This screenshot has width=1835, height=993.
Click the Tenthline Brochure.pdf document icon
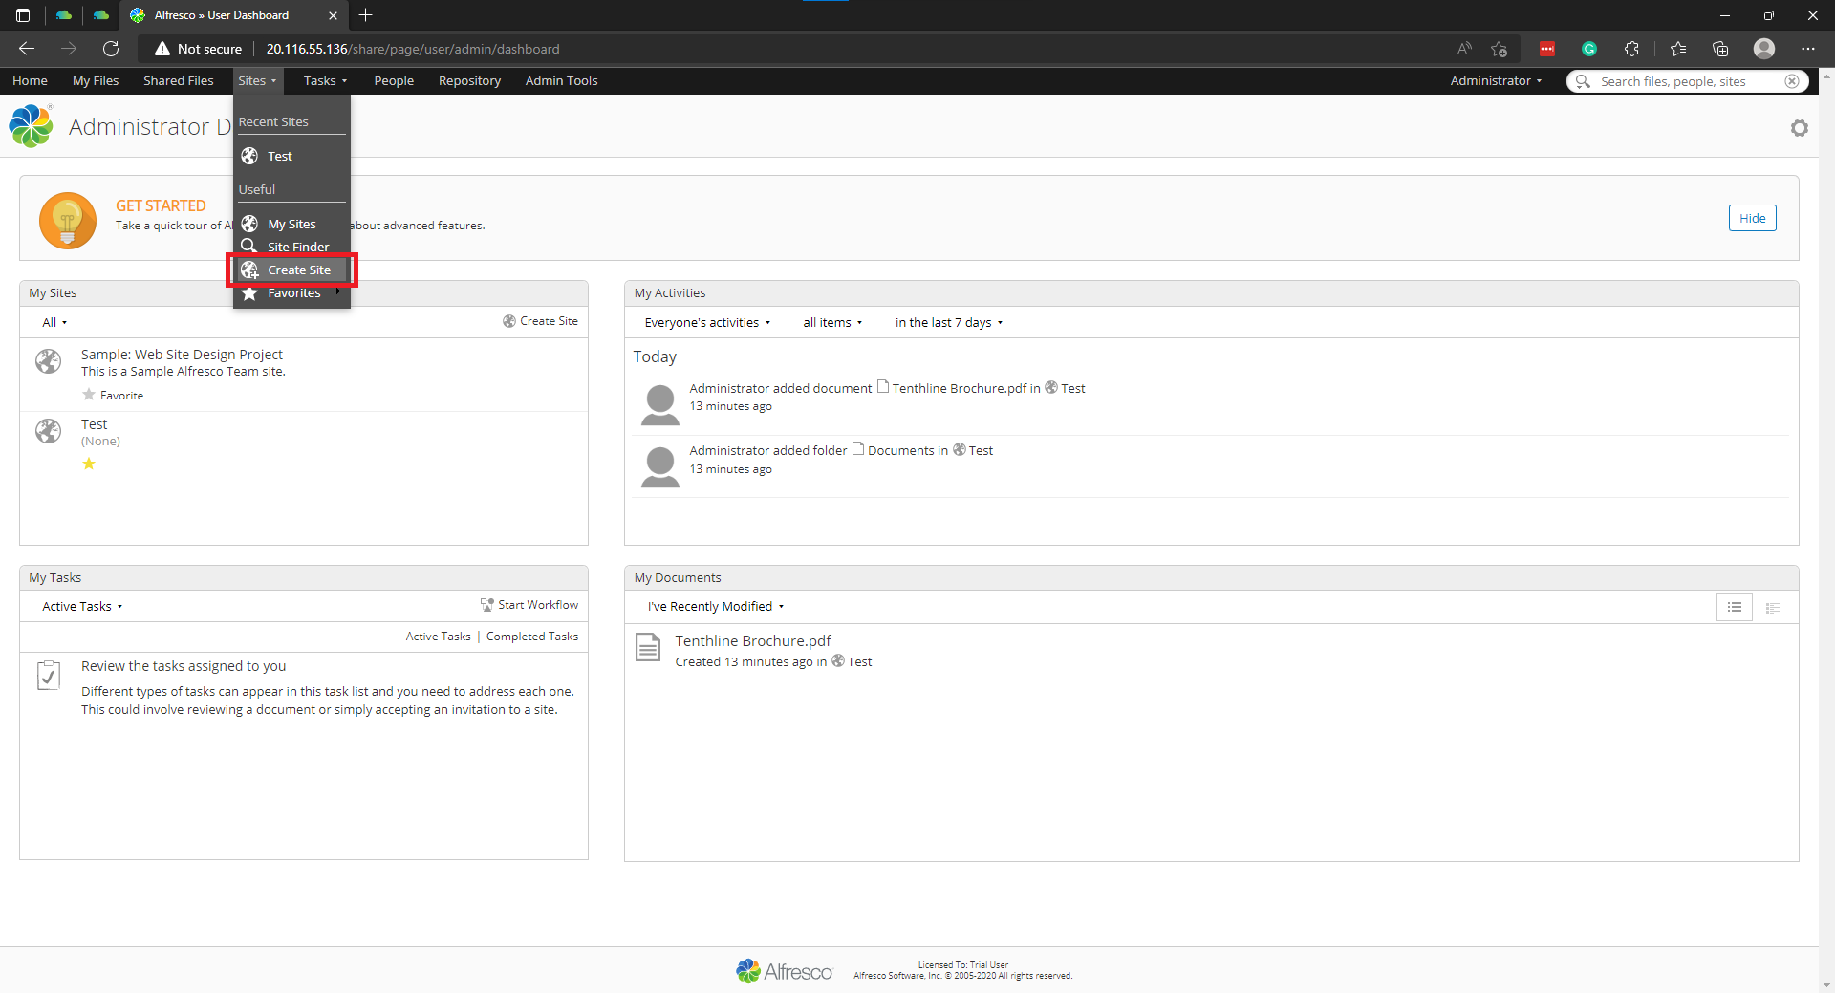pos(648,648)
